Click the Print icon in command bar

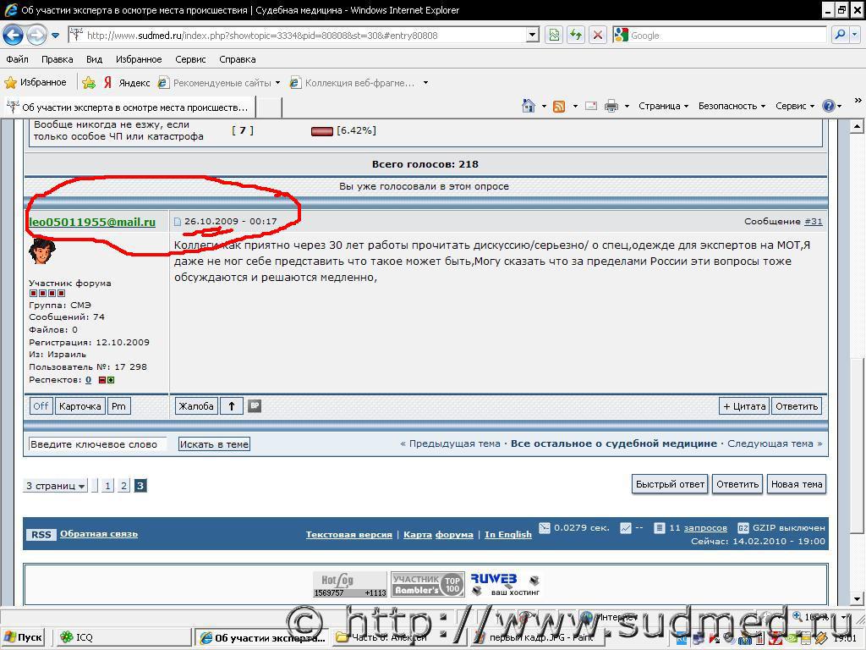pos(611,106)
